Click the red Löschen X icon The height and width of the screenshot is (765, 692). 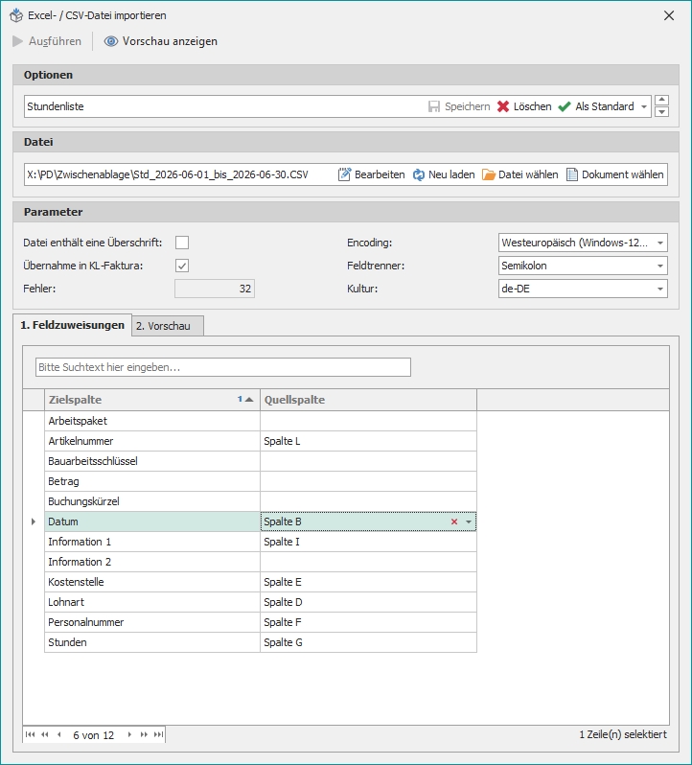503,106
